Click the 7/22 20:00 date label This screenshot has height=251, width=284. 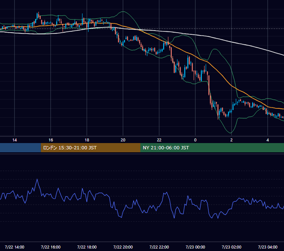pos(123,247)
